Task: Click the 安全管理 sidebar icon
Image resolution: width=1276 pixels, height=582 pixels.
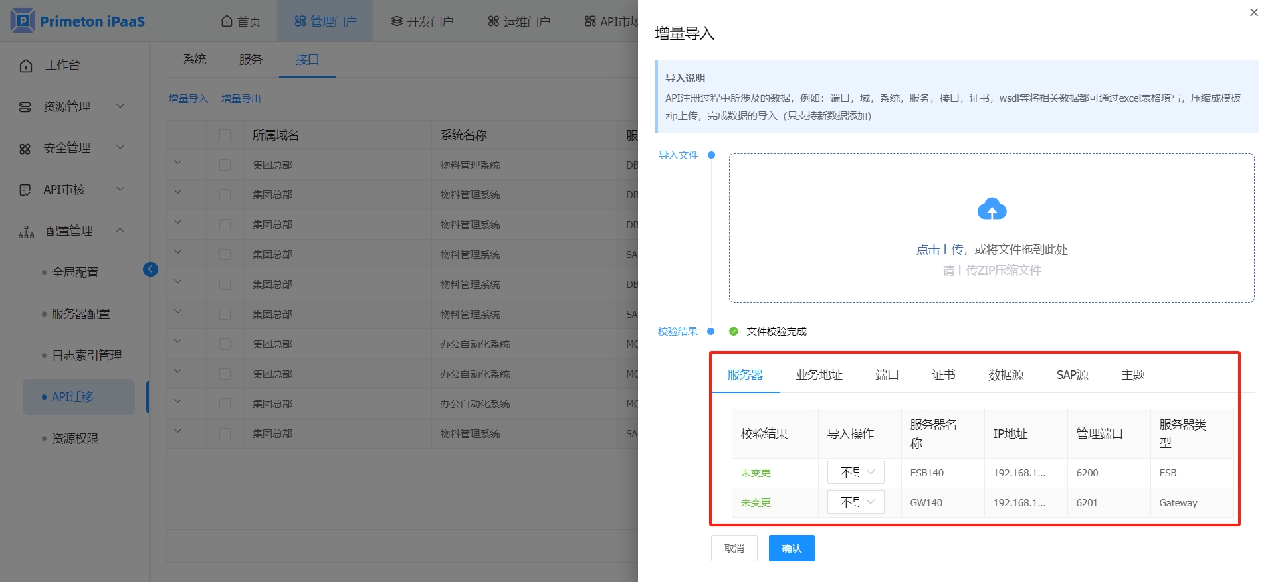Action: coord(25,149)
